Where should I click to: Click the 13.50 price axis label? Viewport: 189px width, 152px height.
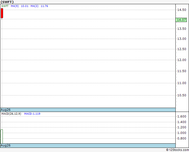tap(182, 29)
